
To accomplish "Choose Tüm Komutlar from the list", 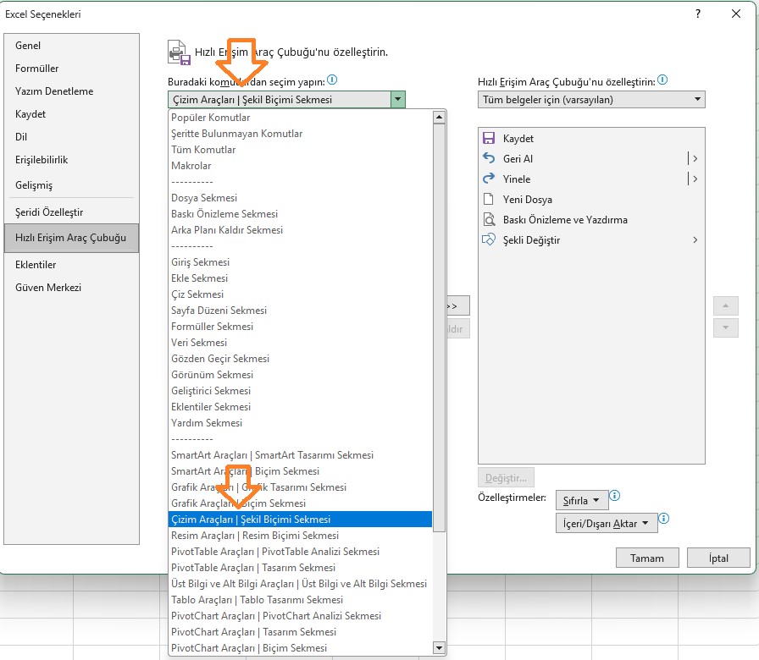I will (x=300, y=150).
